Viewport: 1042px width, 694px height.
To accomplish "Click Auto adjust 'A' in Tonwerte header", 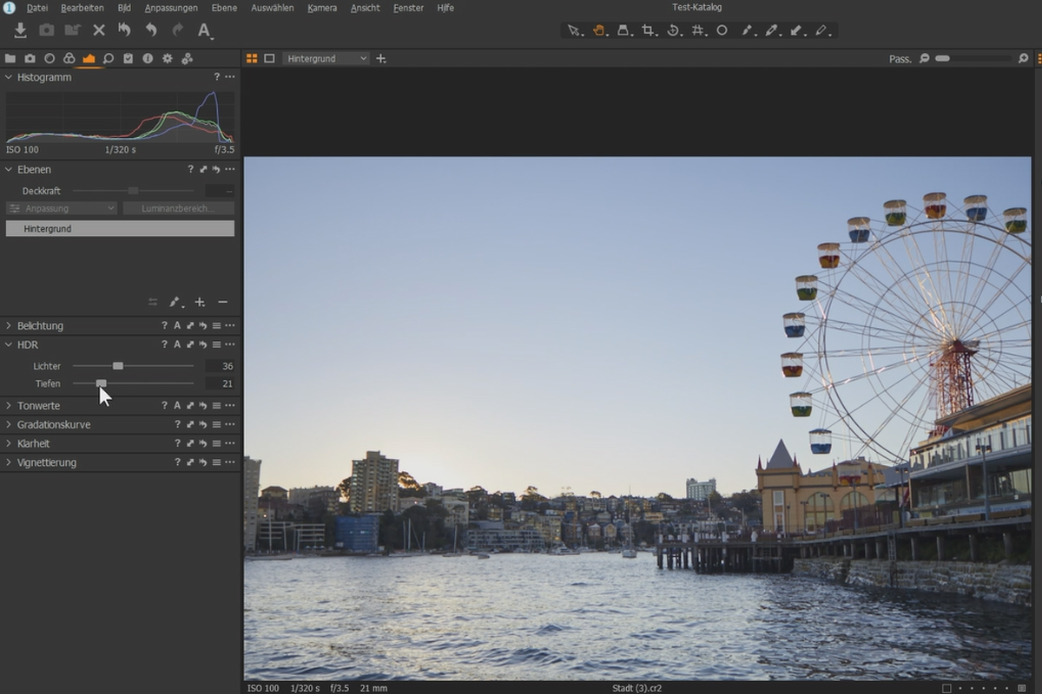I will click(x=177, y=405).
